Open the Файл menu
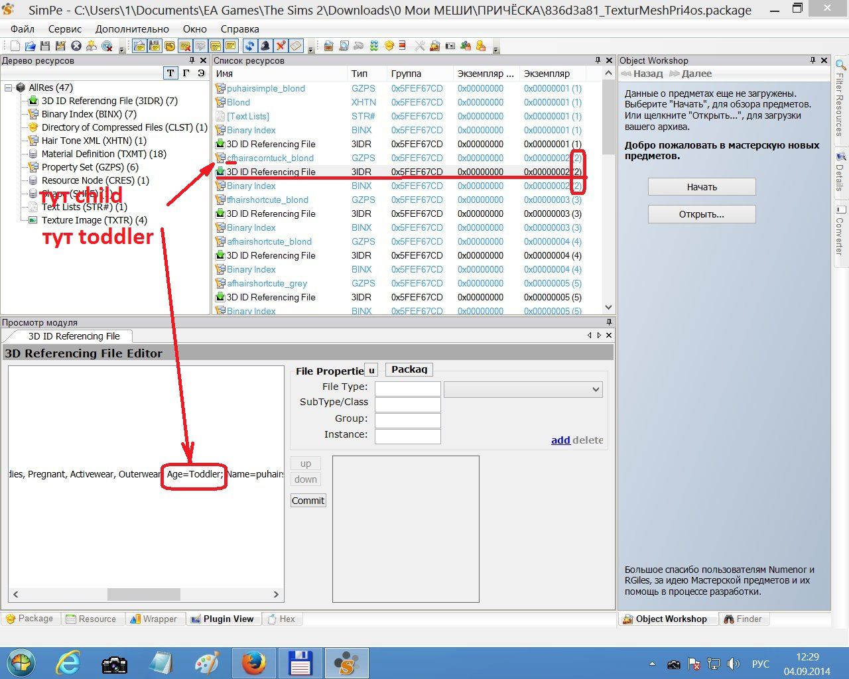The image size is (849, 679). point(23,29)
